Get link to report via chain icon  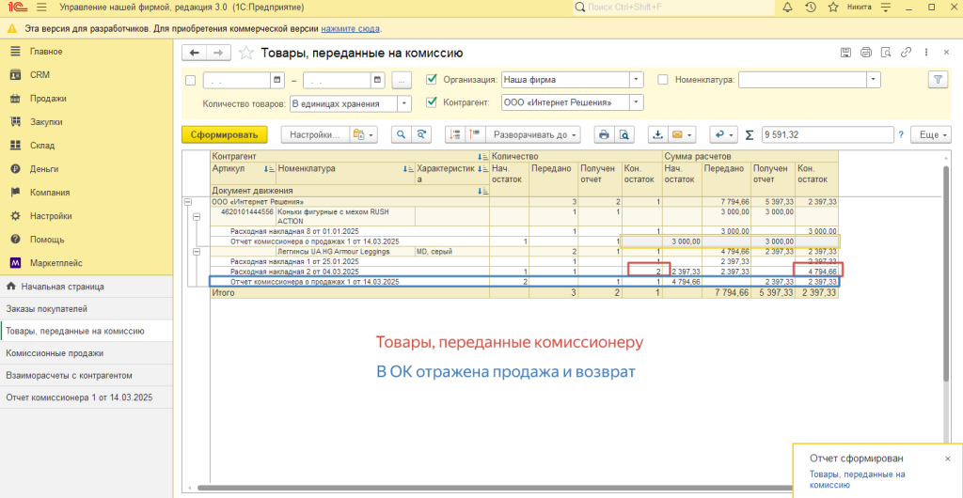point(906,53)
